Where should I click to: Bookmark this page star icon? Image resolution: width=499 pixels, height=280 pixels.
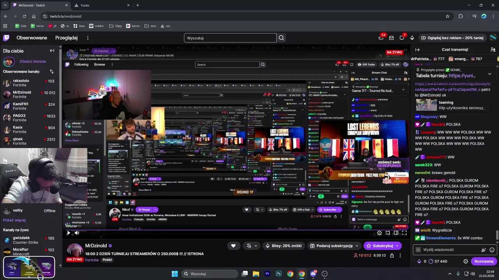pos(448,16)
